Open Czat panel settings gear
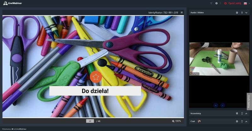This screenshot has height=131, width=252. click(x=237, y=121)
